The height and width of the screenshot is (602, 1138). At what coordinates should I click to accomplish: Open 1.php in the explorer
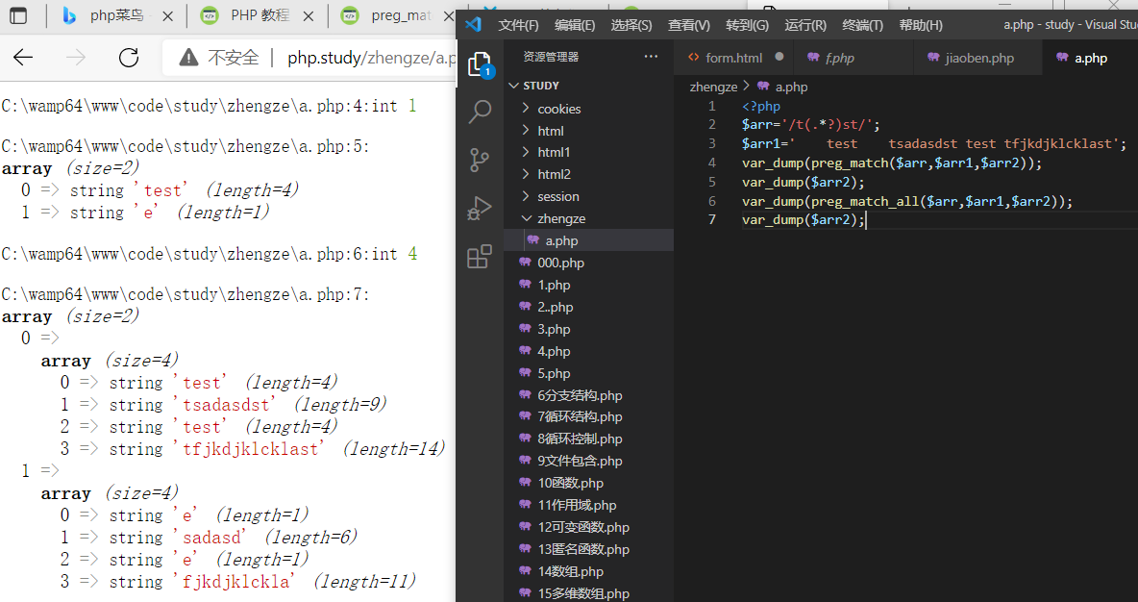tap(588, 285)
